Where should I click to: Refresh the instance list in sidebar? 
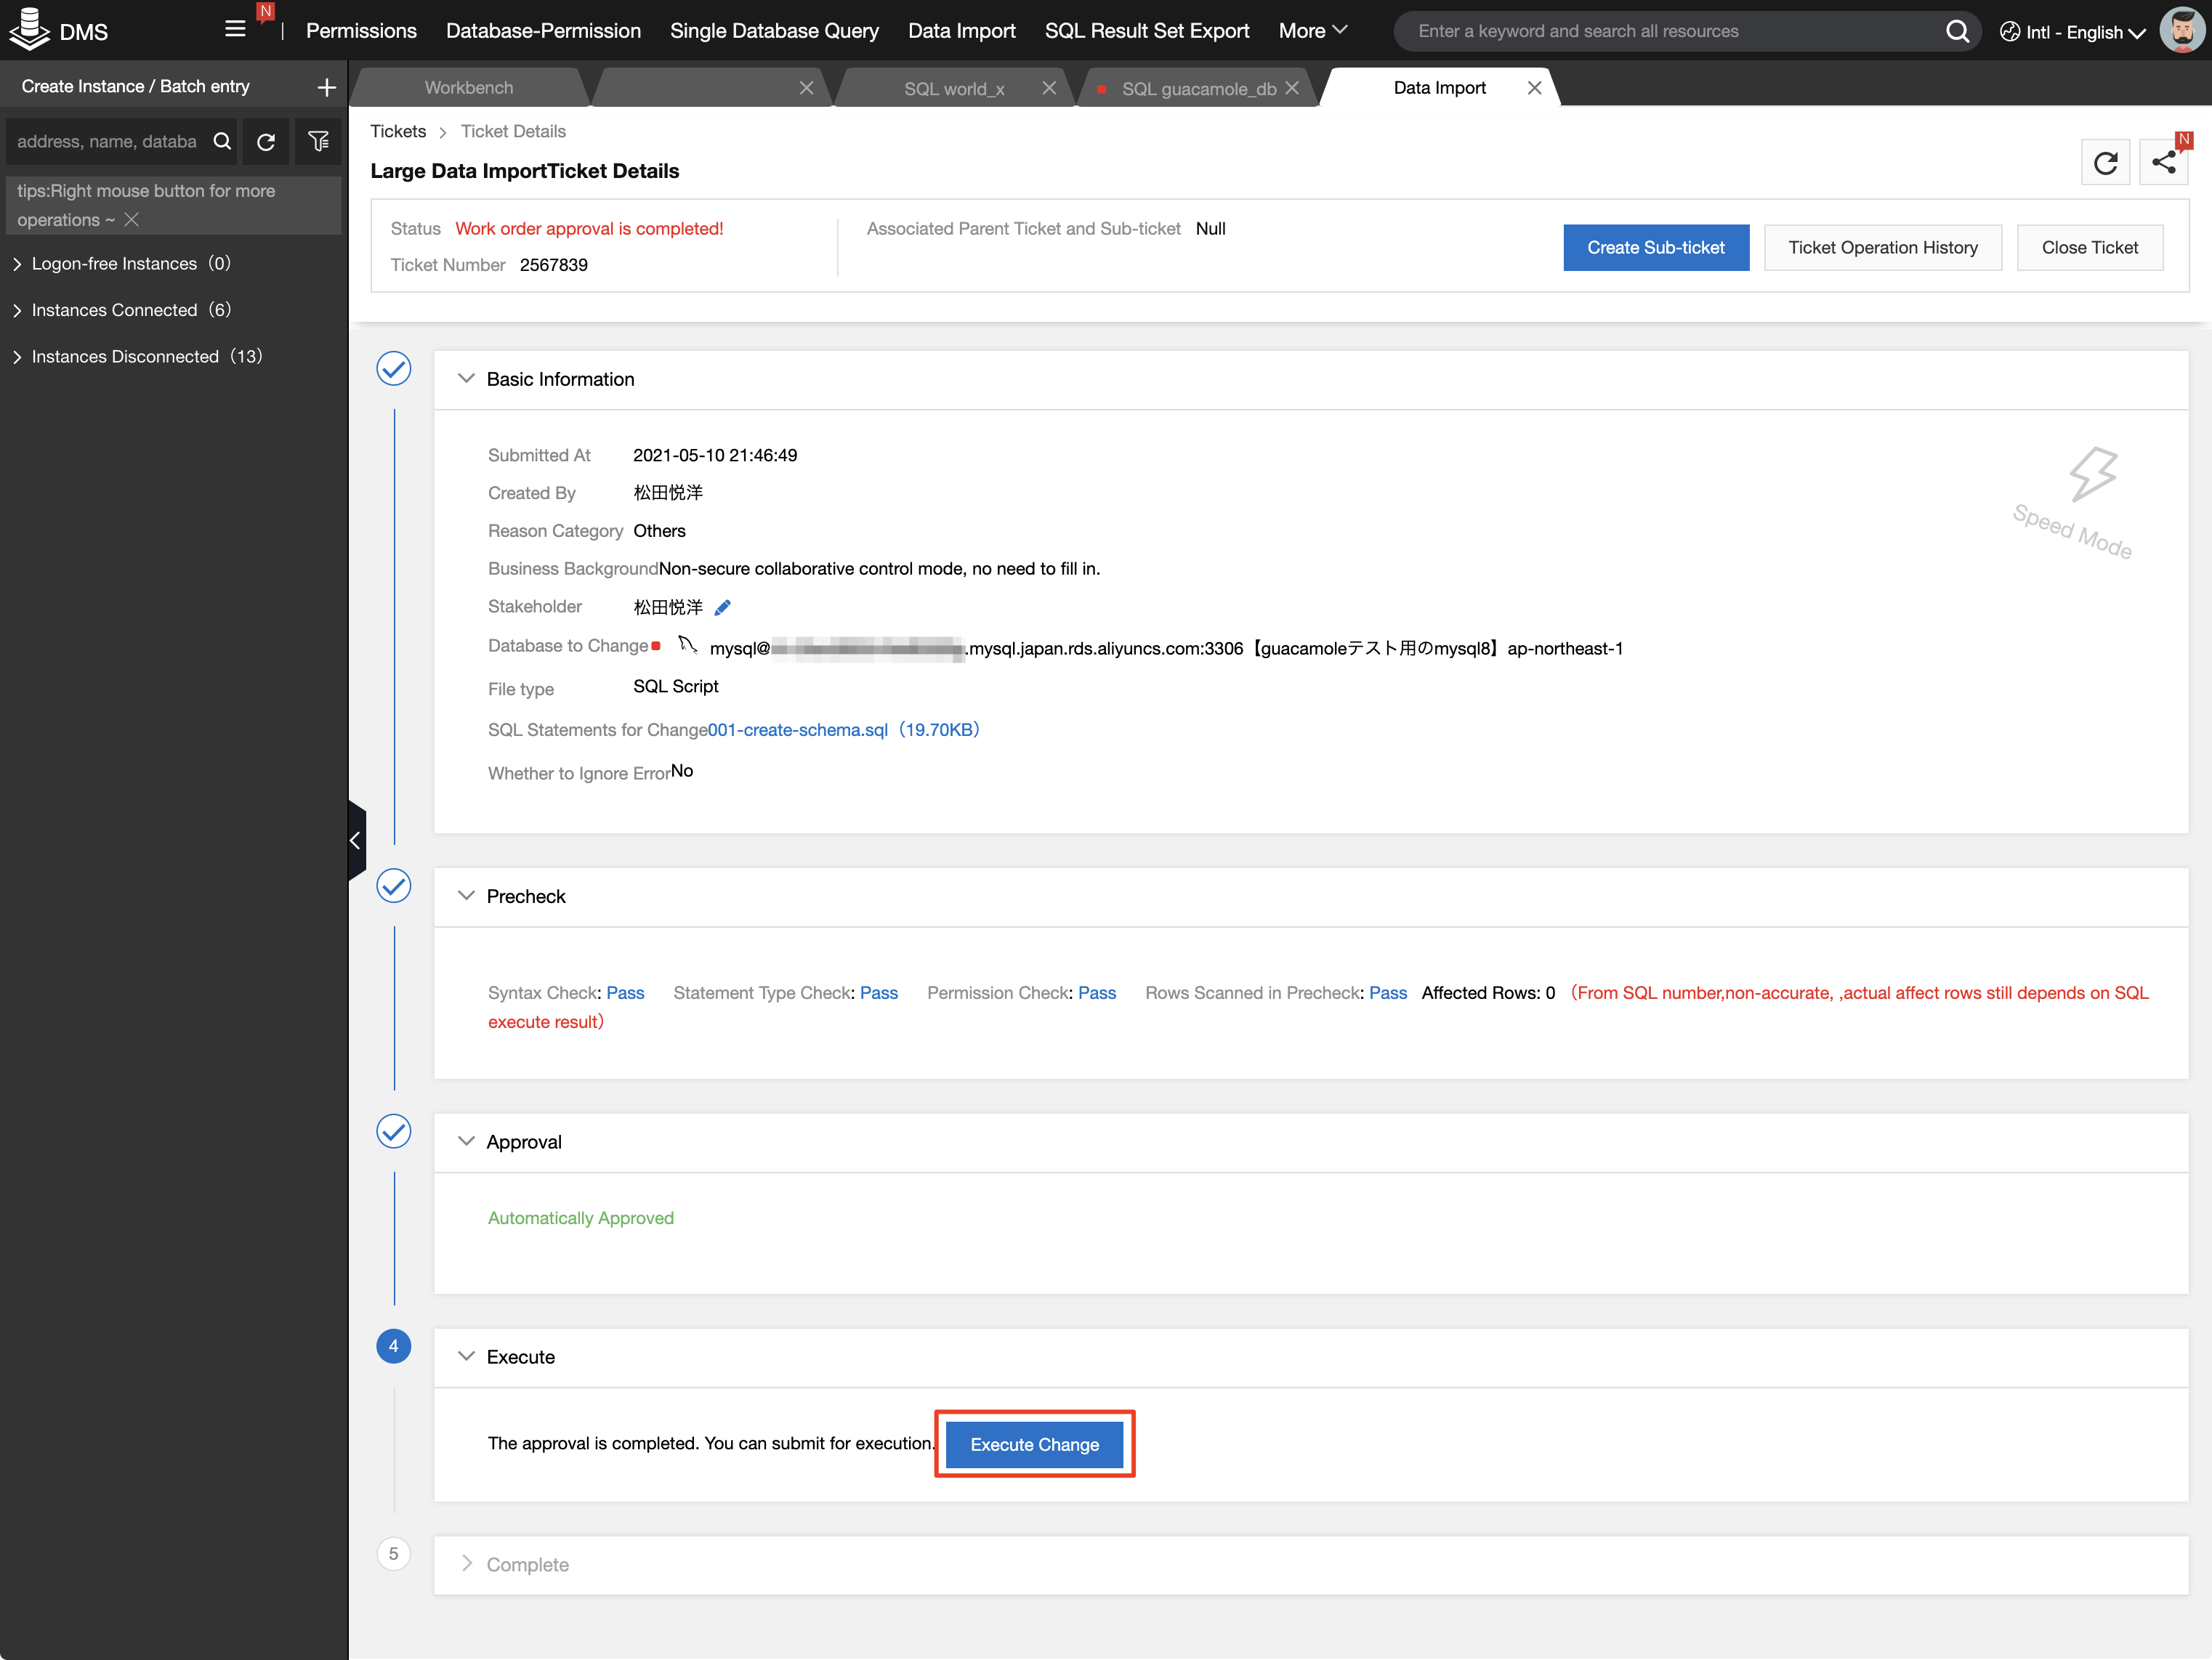pyautogui.click(x=265, y=142)
